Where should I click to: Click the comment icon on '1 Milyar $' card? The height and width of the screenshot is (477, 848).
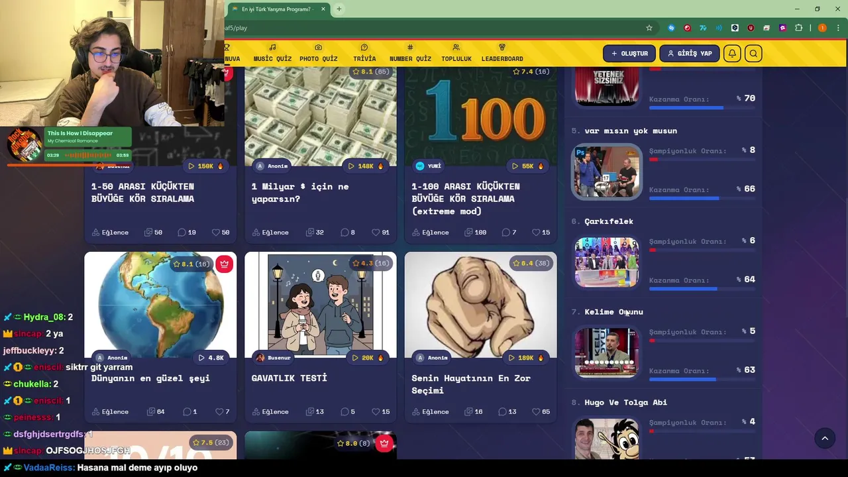(344, 233)
